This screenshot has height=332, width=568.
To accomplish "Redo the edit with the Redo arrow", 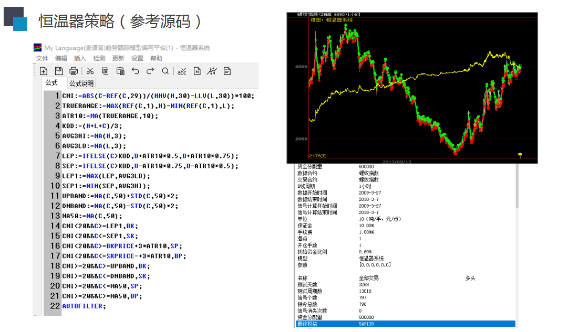I will 150,71.
